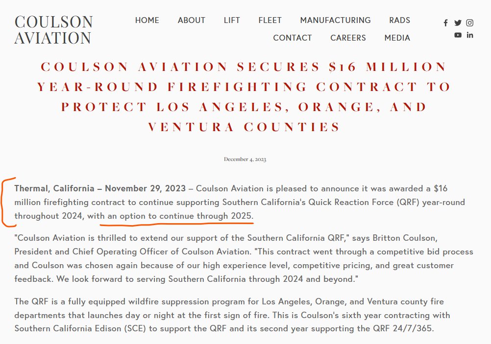Click the bold Thermal, California dateline text
The height and width of the screenshot is (344, 491).
[x=100, y=188]
